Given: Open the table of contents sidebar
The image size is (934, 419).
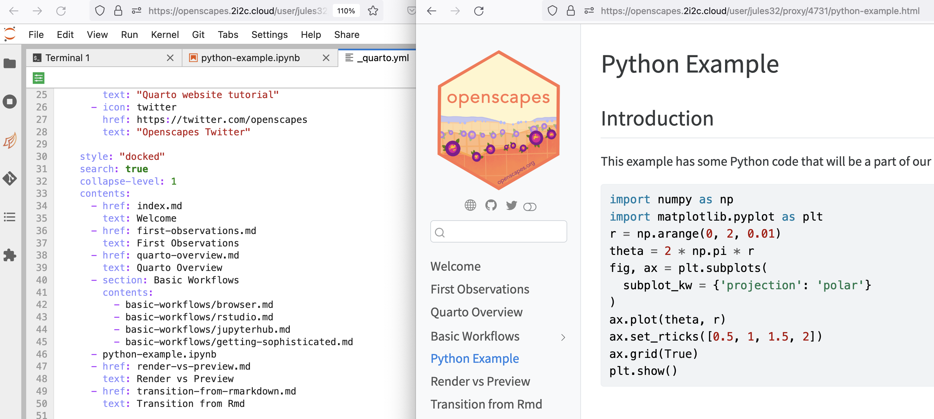Looking at the screenshot, I should [9, 217].
